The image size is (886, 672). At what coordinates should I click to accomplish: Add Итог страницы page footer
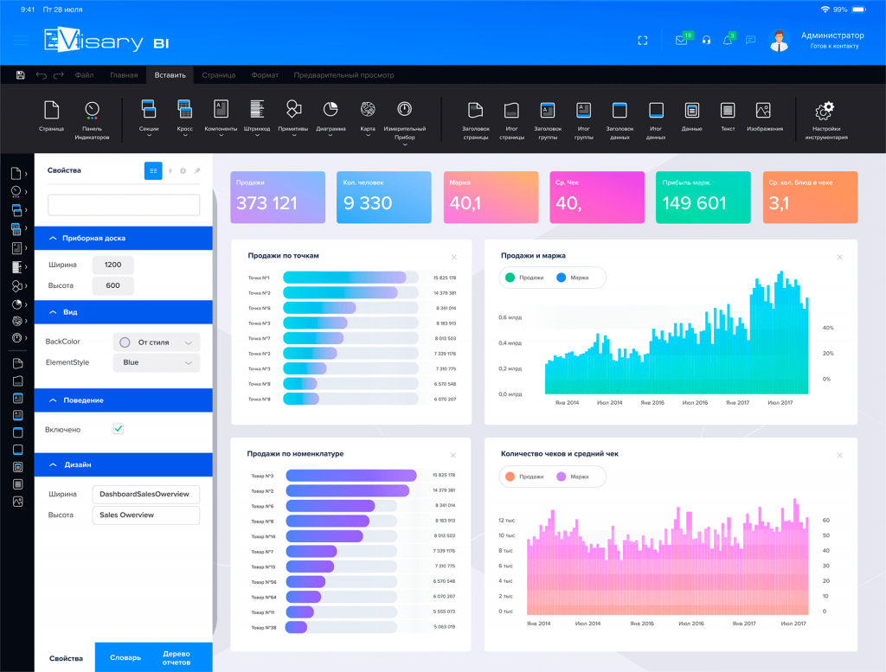(x=511, y=120)
